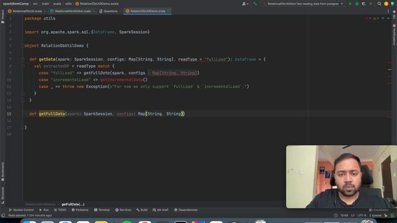
Task: Change indent setting '2 spaces' in status bar
Action: (x=375, y=216)
